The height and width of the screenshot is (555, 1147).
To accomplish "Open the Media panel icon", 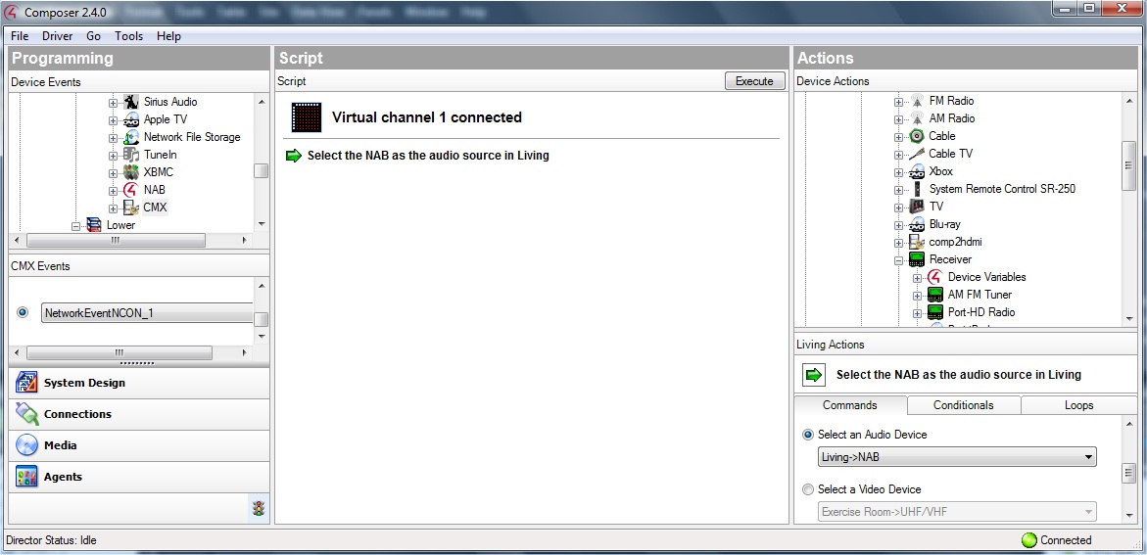I will coord(26,445).
